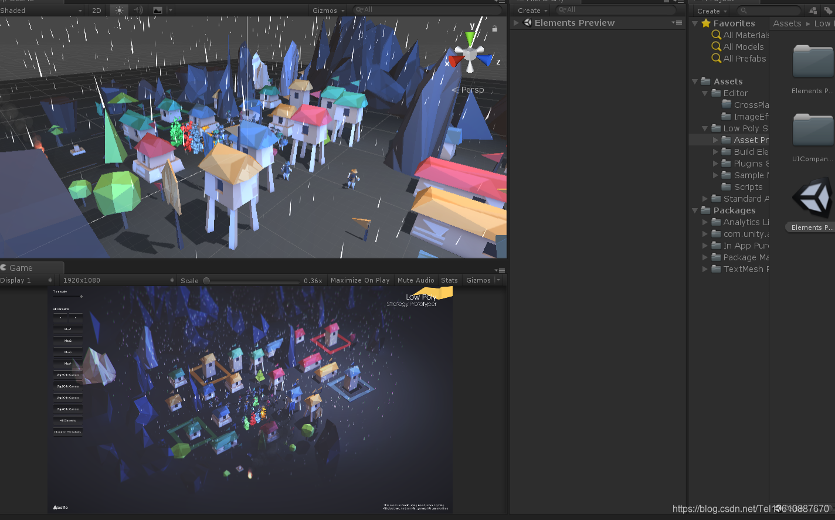Toggle scene effects image icon
Screen dimensions: 835x520
[x=157, y=11]
